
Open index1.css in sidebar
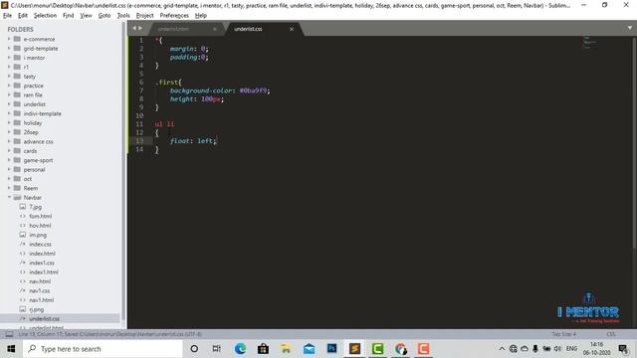click(42, 263)
